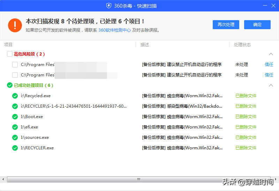279x191 pixels.
Task: Click green check icon beside I:\Boot.exe
Action: tap(15, 117)
